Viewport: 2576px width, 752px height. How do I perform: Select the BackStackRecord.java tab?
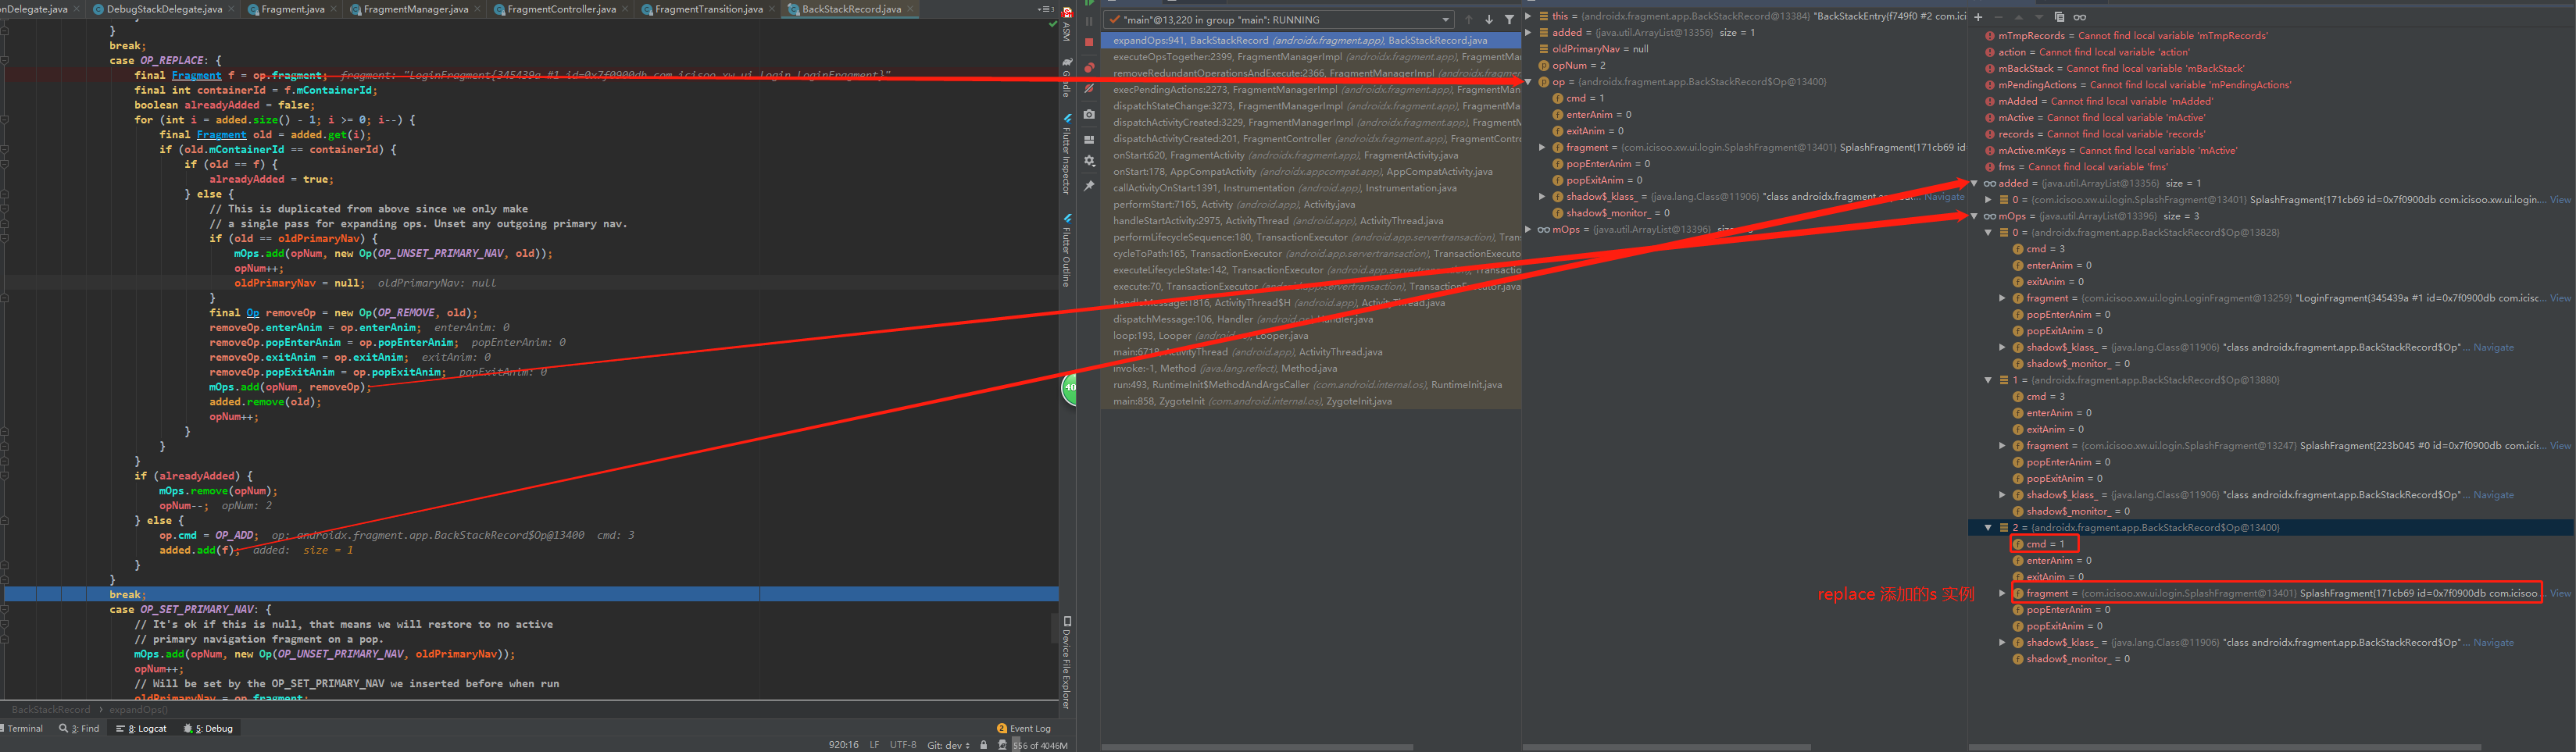coord(850,9)
